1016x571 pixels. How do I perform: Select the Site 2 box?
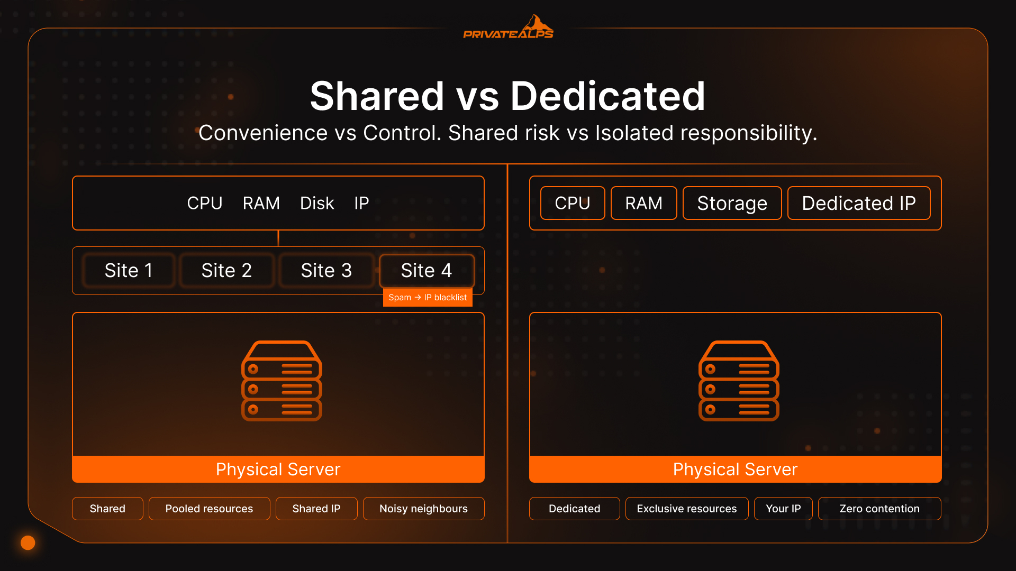click(226, 271)
